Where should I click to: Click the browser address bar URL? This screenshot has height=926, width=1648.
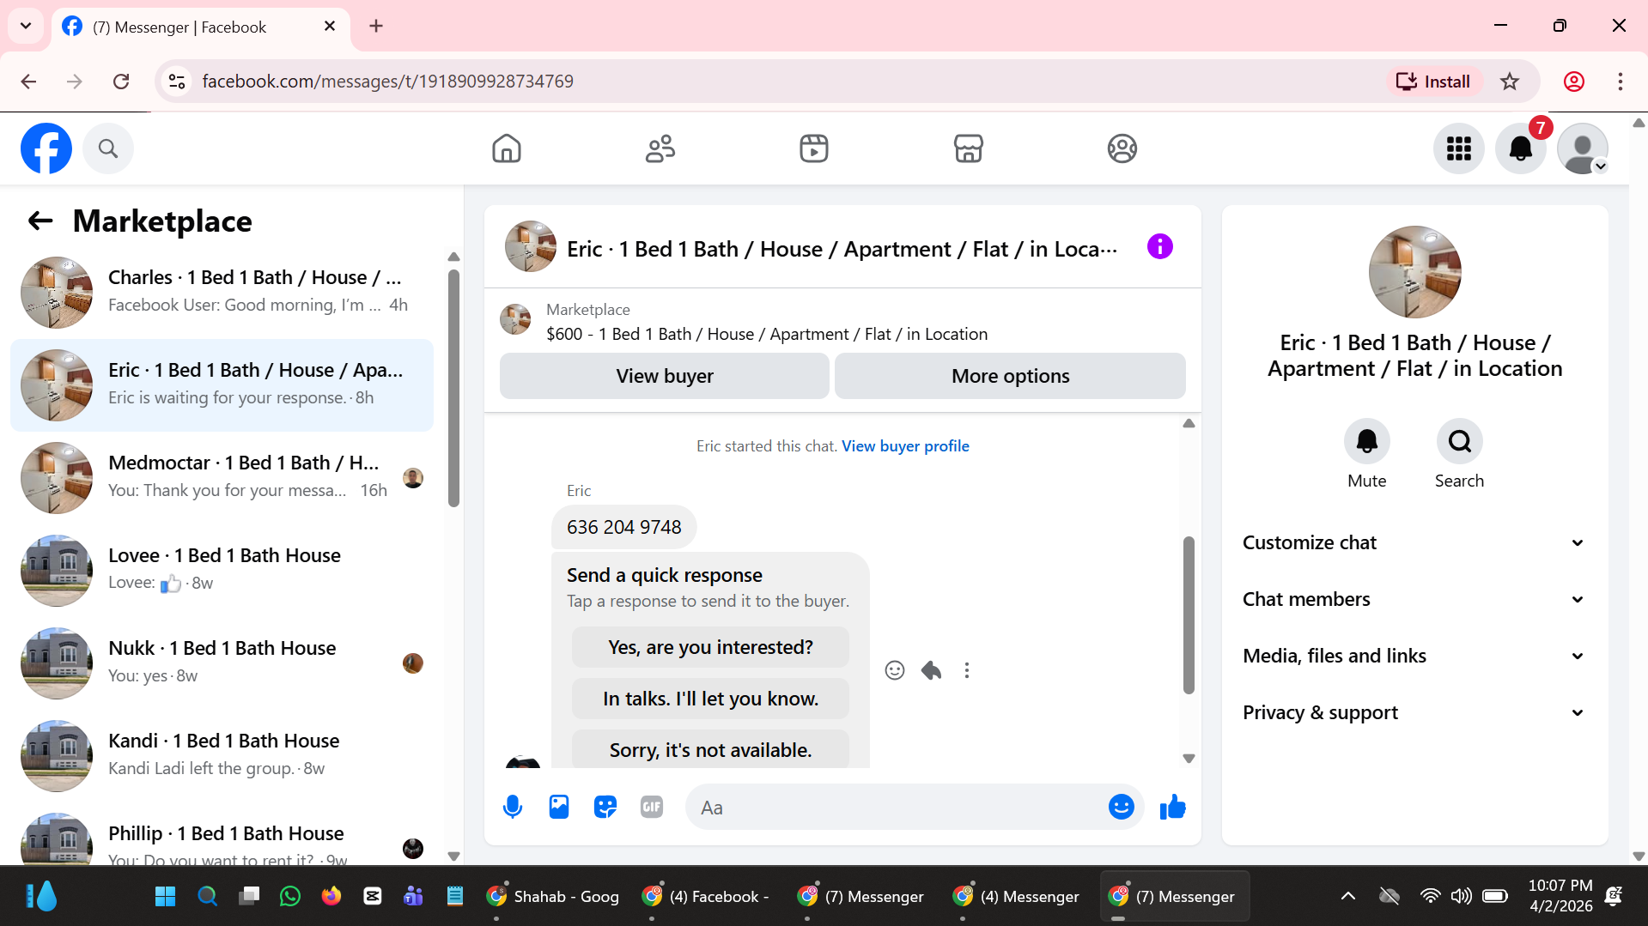point(387,82)
